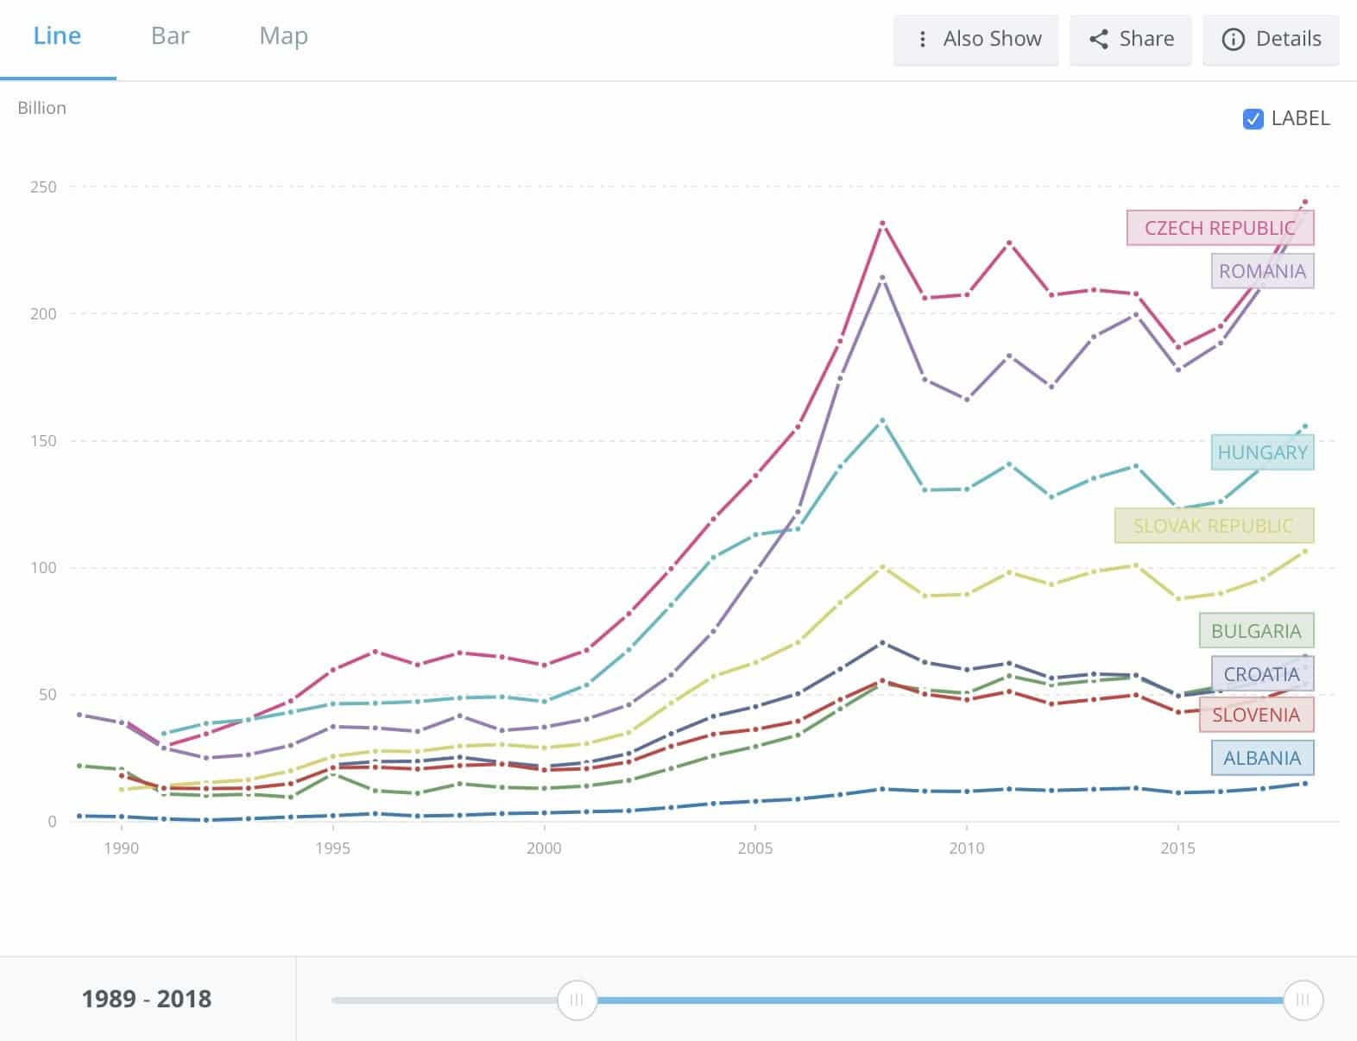Click the Slovak Republic label
The height and width of the screenshot is (1041, 1357).
pos(1213,526)
